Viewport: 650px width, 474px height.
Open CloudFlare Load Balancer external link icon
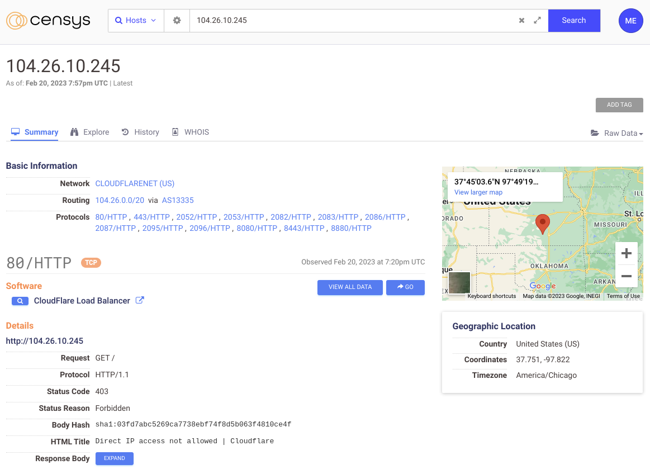pyautogui.click(x=140, y=300)
